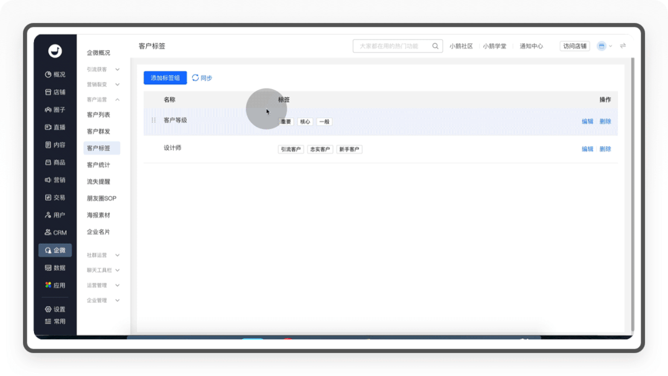This screenshot has height=376, width=668.
Task: Open 海报素材 submenu item
Action: pos(98,215)
